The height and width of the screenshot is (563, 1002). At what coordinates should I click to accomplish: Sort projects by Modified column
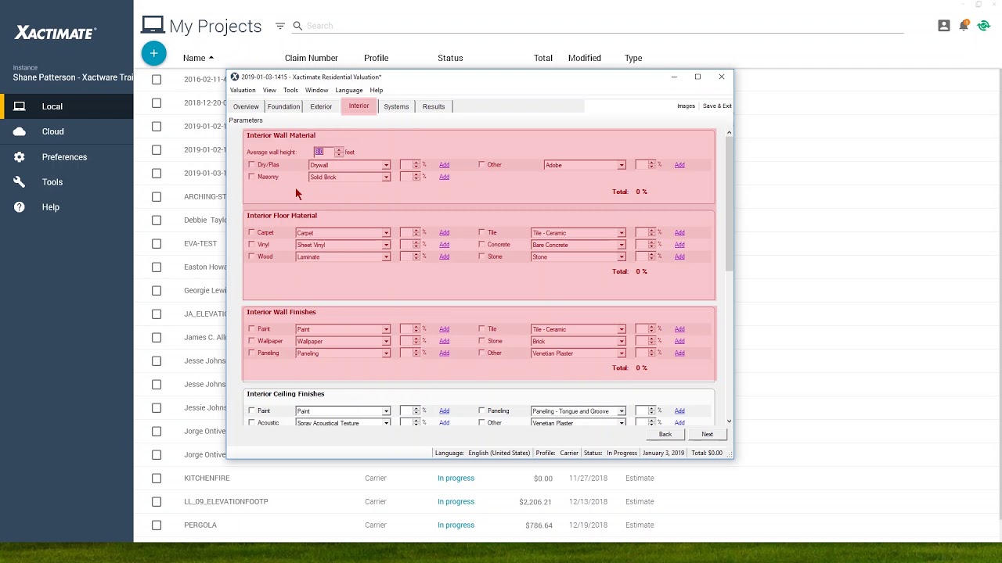(585, 58)
